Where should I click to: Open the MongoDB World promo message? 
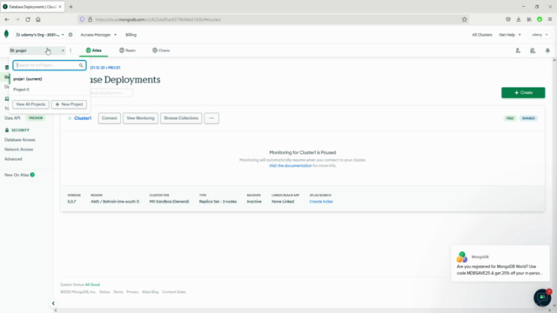click(500, 263)
